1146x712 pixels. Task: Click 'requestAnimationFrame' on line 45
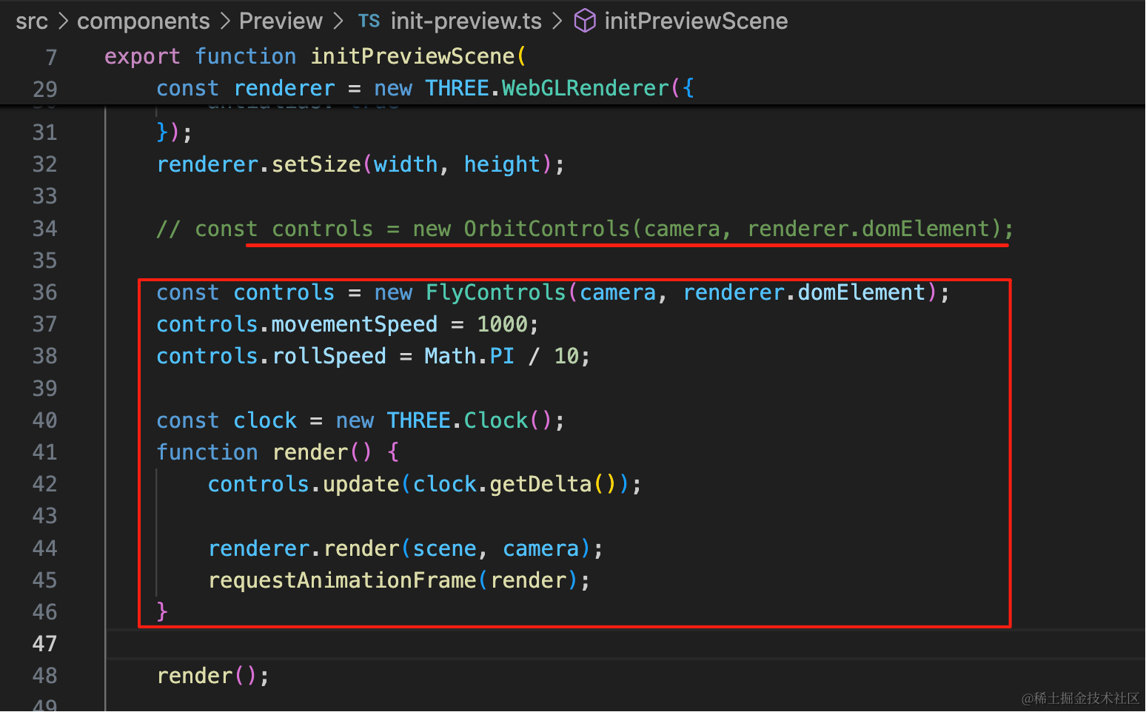pyautogui.click(x=342, y=580)
